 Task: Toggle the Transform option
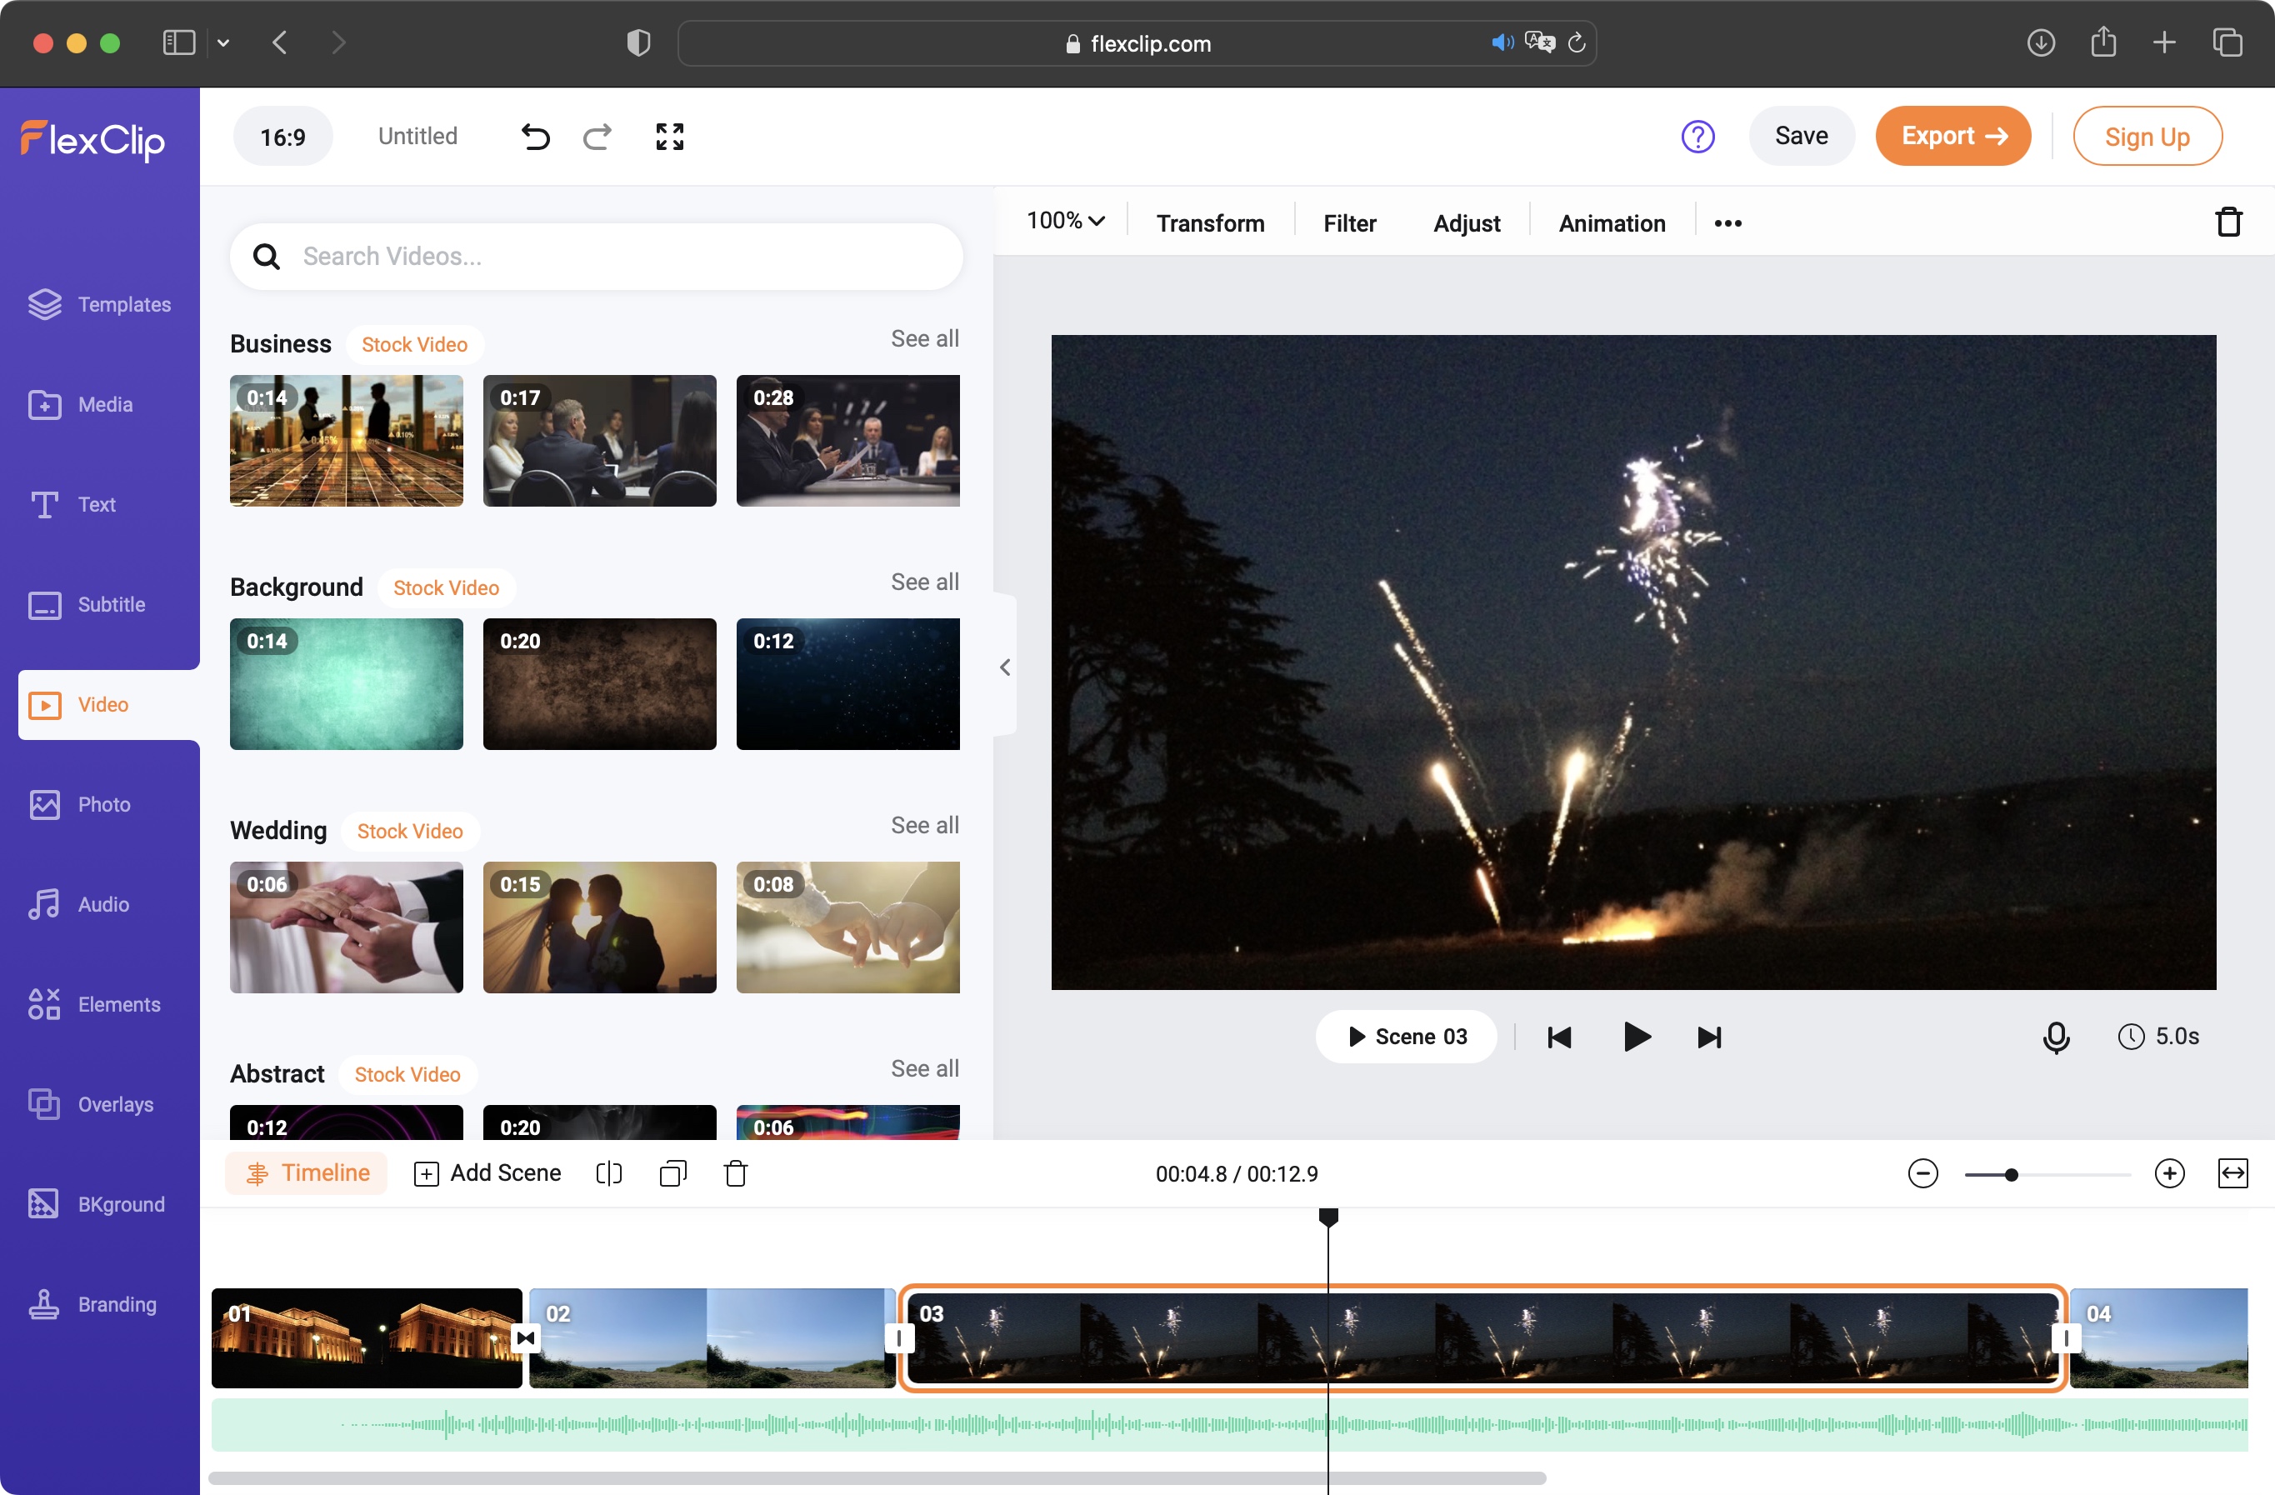tap(1209, 222)
